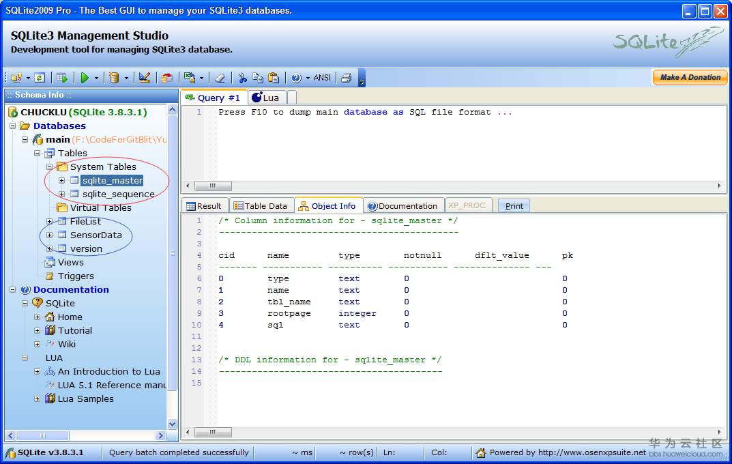Select the CHUCKLU server root node
732x464 pixels.
(83, 112)
